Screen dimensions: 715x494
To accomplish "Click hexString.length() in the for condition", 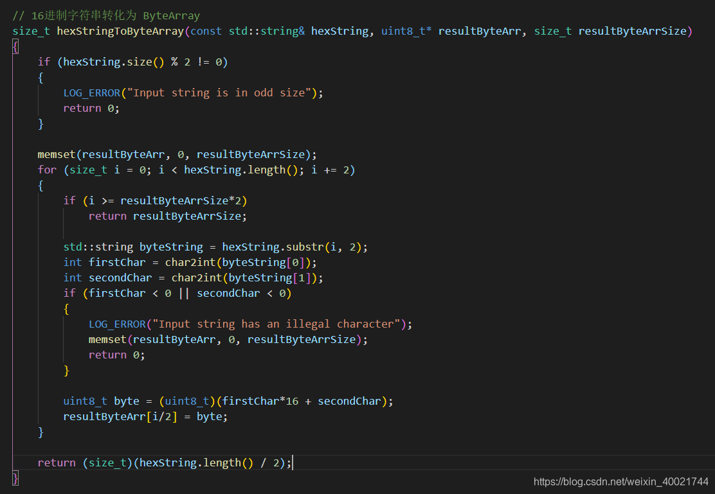I will (x=240, y=170).
